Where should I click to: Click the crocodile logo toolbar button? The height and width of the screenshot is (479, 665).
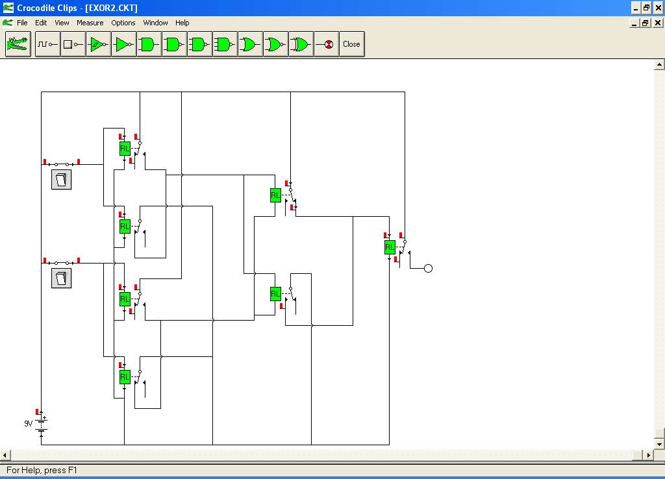click(x=18, y=44)
